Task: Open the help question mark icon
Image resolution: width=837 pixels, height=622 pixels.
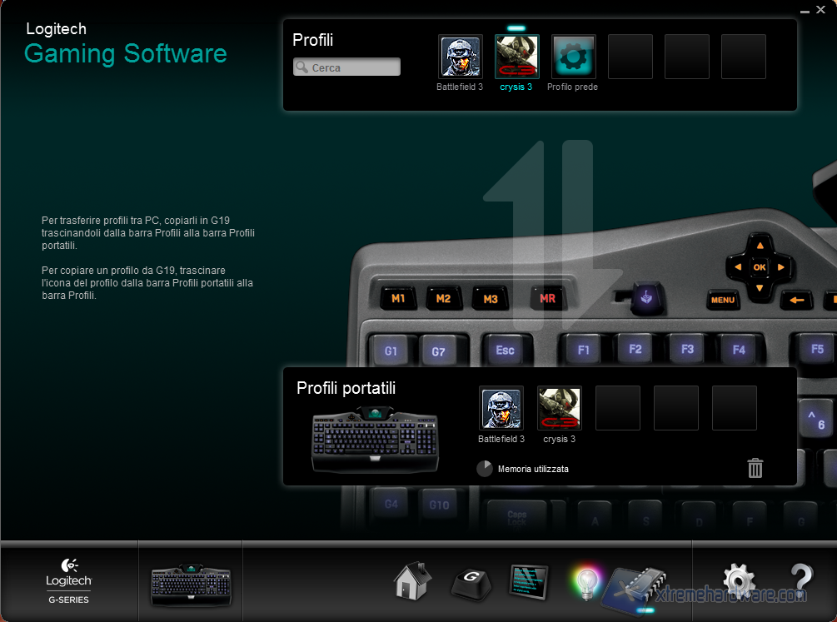Action: coord(800,581)
